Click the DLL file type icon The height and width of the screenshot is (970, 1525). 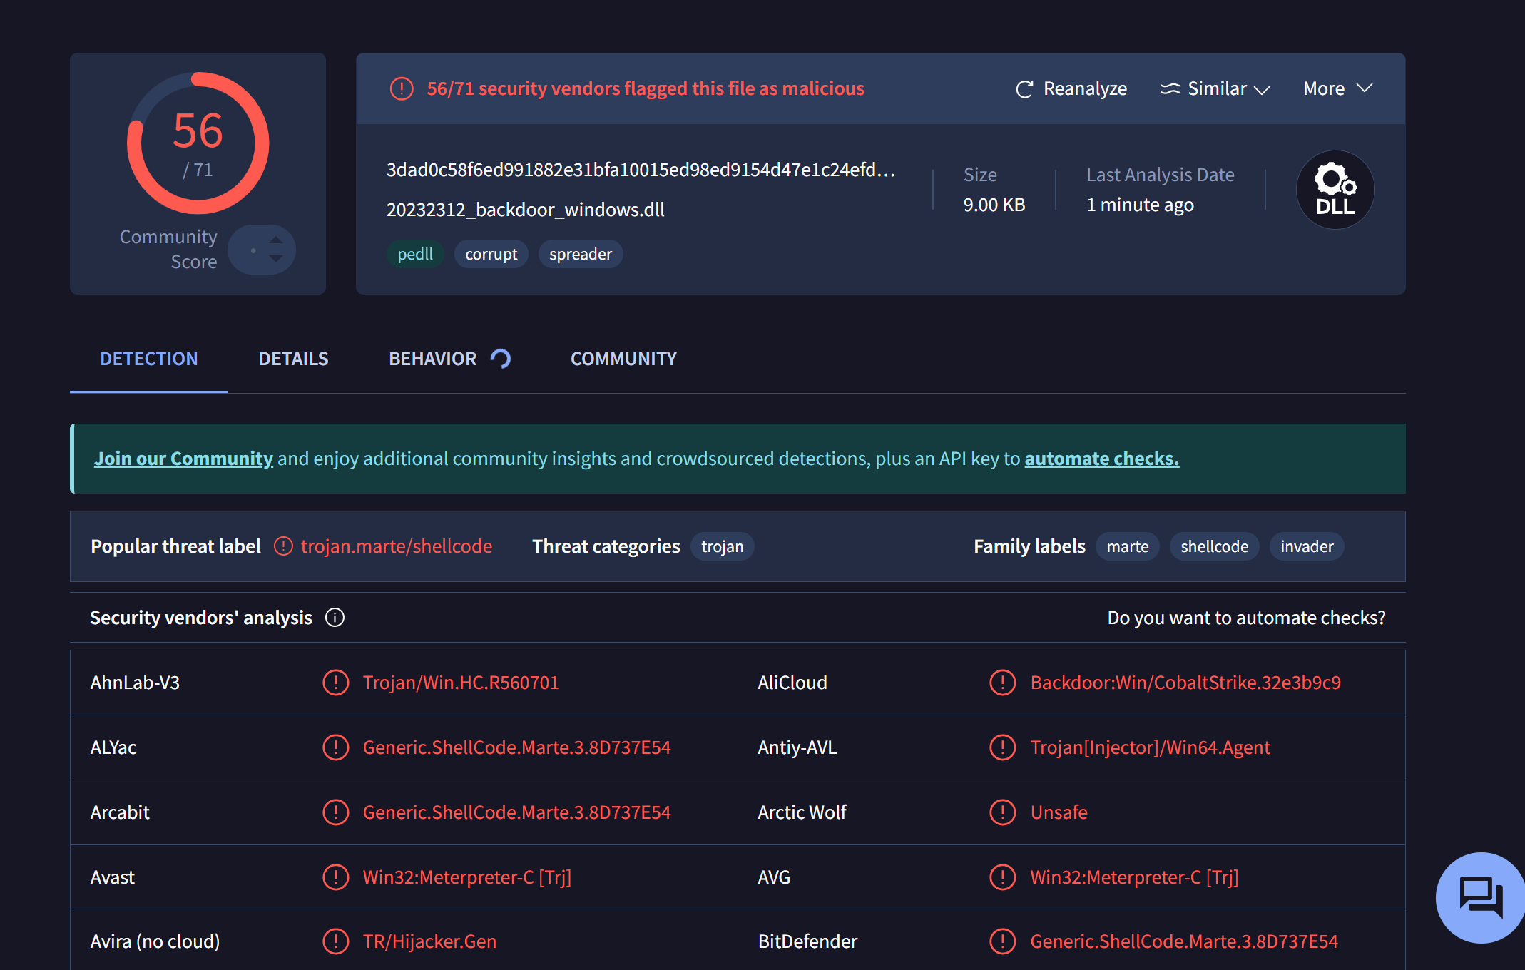(x=1335, y=190)
